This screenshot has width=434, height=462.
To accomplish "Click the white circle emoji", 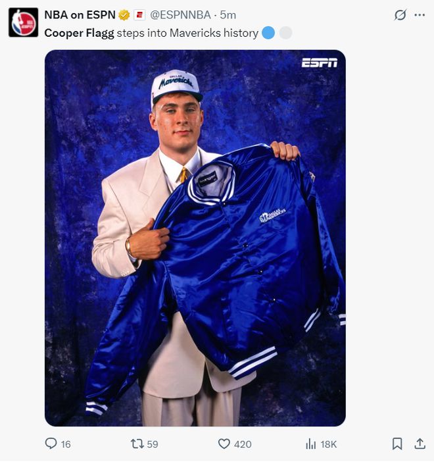I will click(285, 32).
